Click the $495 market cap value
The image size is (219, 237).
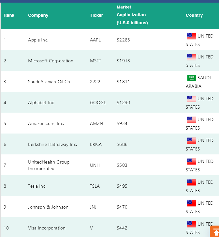tap(122, 186)
